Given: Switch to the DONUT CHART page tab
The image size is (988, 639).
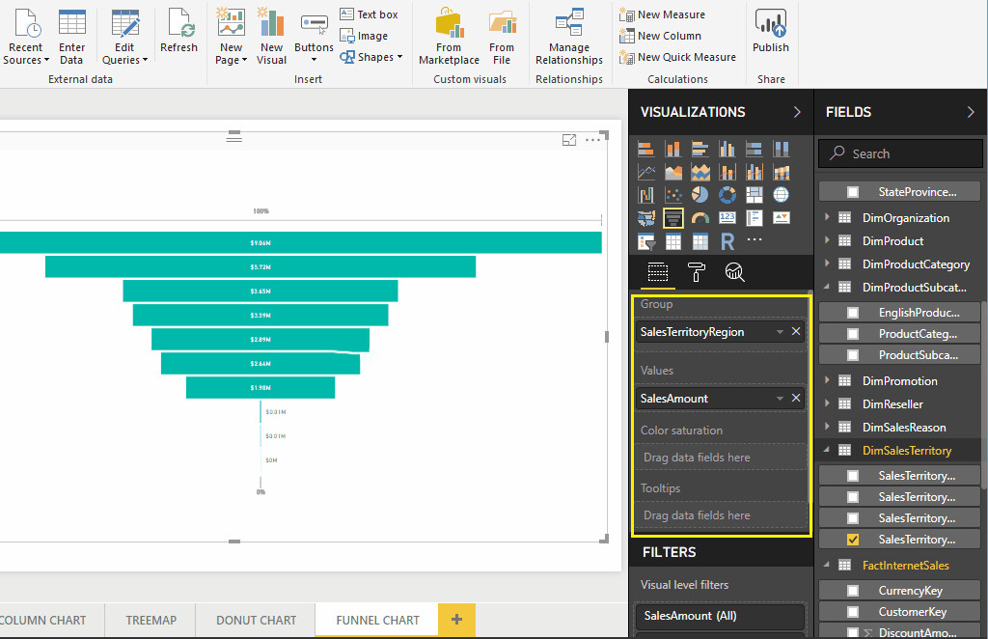Looking at the screenshot, I should [x=256, y=621].
